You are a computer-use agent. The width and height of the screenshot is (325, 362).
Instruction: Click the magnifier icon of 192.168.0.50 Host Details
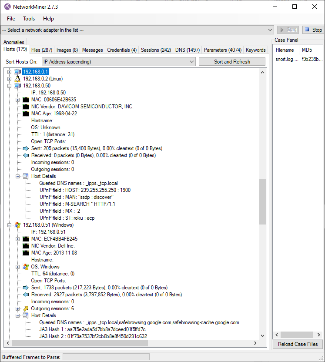(26, 176)
